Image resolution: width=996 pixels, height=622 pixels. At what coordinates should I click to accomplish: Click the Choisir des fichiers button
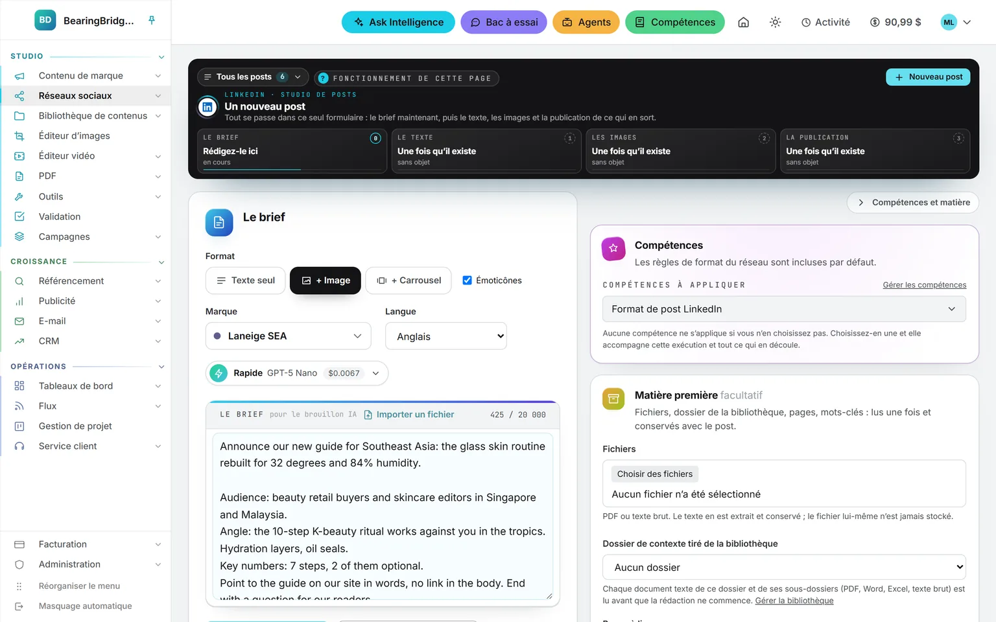pos(655,474)
